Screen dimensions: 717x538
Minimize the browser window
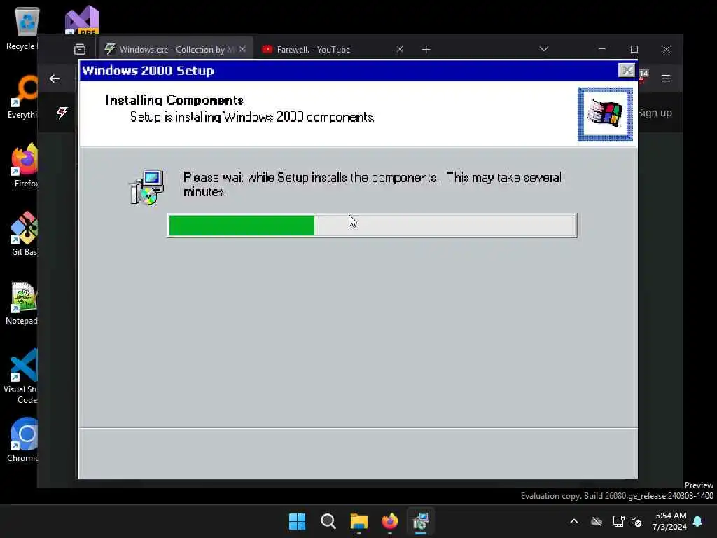pyautogui.click(x=601, y=49)
